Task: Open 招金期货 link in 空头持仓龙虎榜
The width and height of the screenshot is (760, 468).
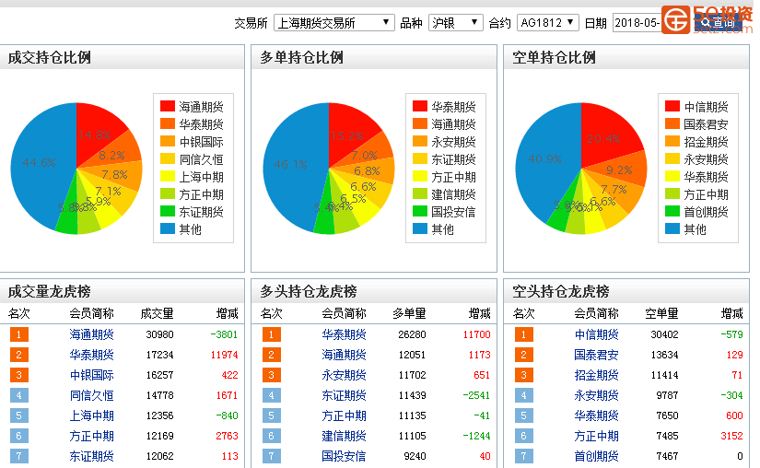Action: pos(597,375)
